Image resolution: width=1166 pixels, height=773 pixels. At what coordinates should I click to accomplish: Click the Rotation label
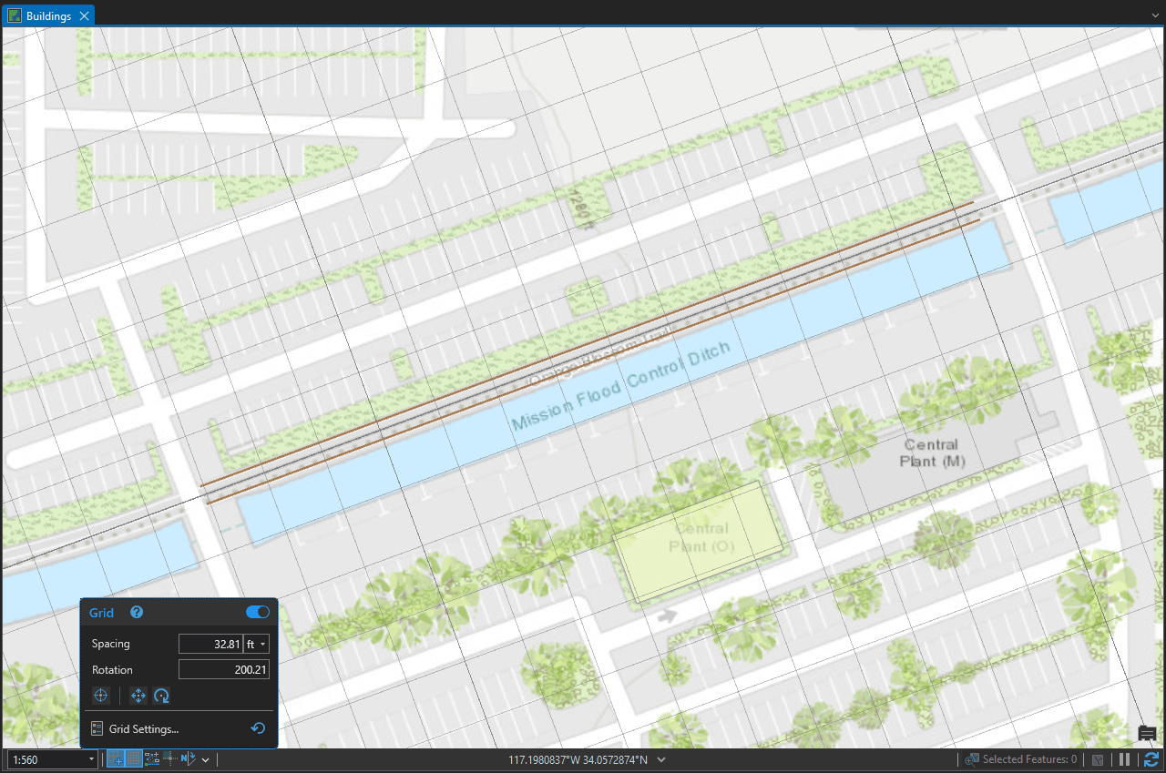click(x=113, y=670)
